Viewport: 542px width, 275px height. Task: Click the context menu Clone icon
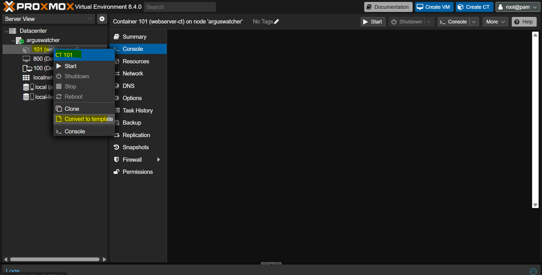[x=59, y=109]
